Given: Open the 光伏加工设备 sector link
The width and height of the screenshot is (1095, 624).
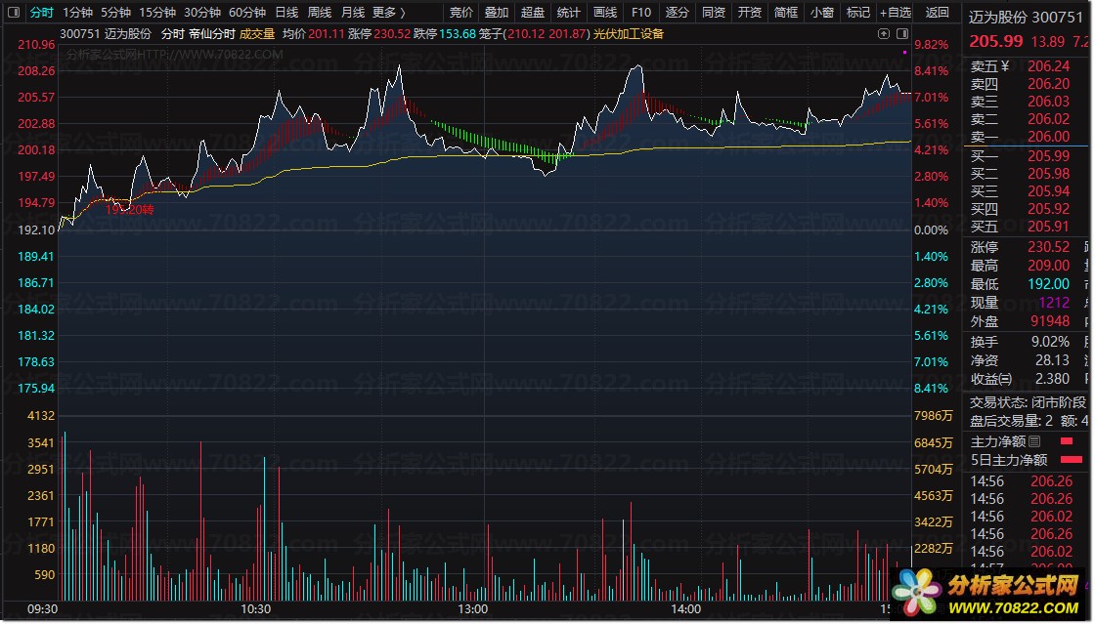Looking at the screenshot, I should 628,33.
